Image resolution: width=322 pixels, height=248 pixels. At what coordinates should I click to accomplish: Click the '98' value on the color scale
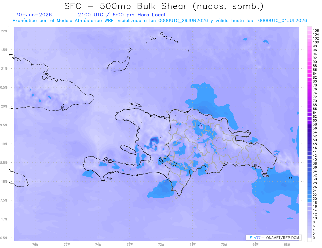(x=315, y=46)
